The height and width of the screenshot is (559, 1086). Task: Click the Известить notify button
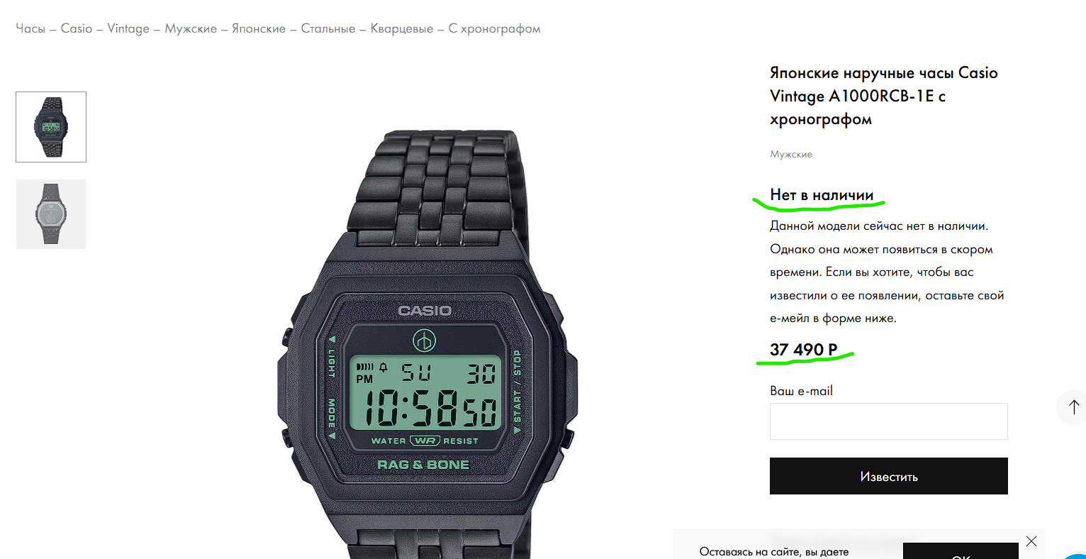point(889,476)
